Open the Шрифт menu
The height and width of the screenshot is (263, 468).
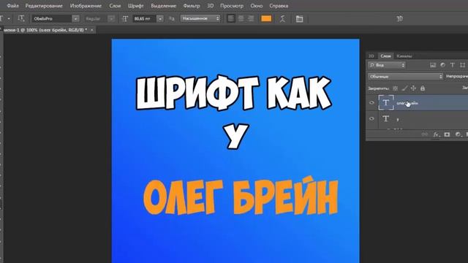135,6
